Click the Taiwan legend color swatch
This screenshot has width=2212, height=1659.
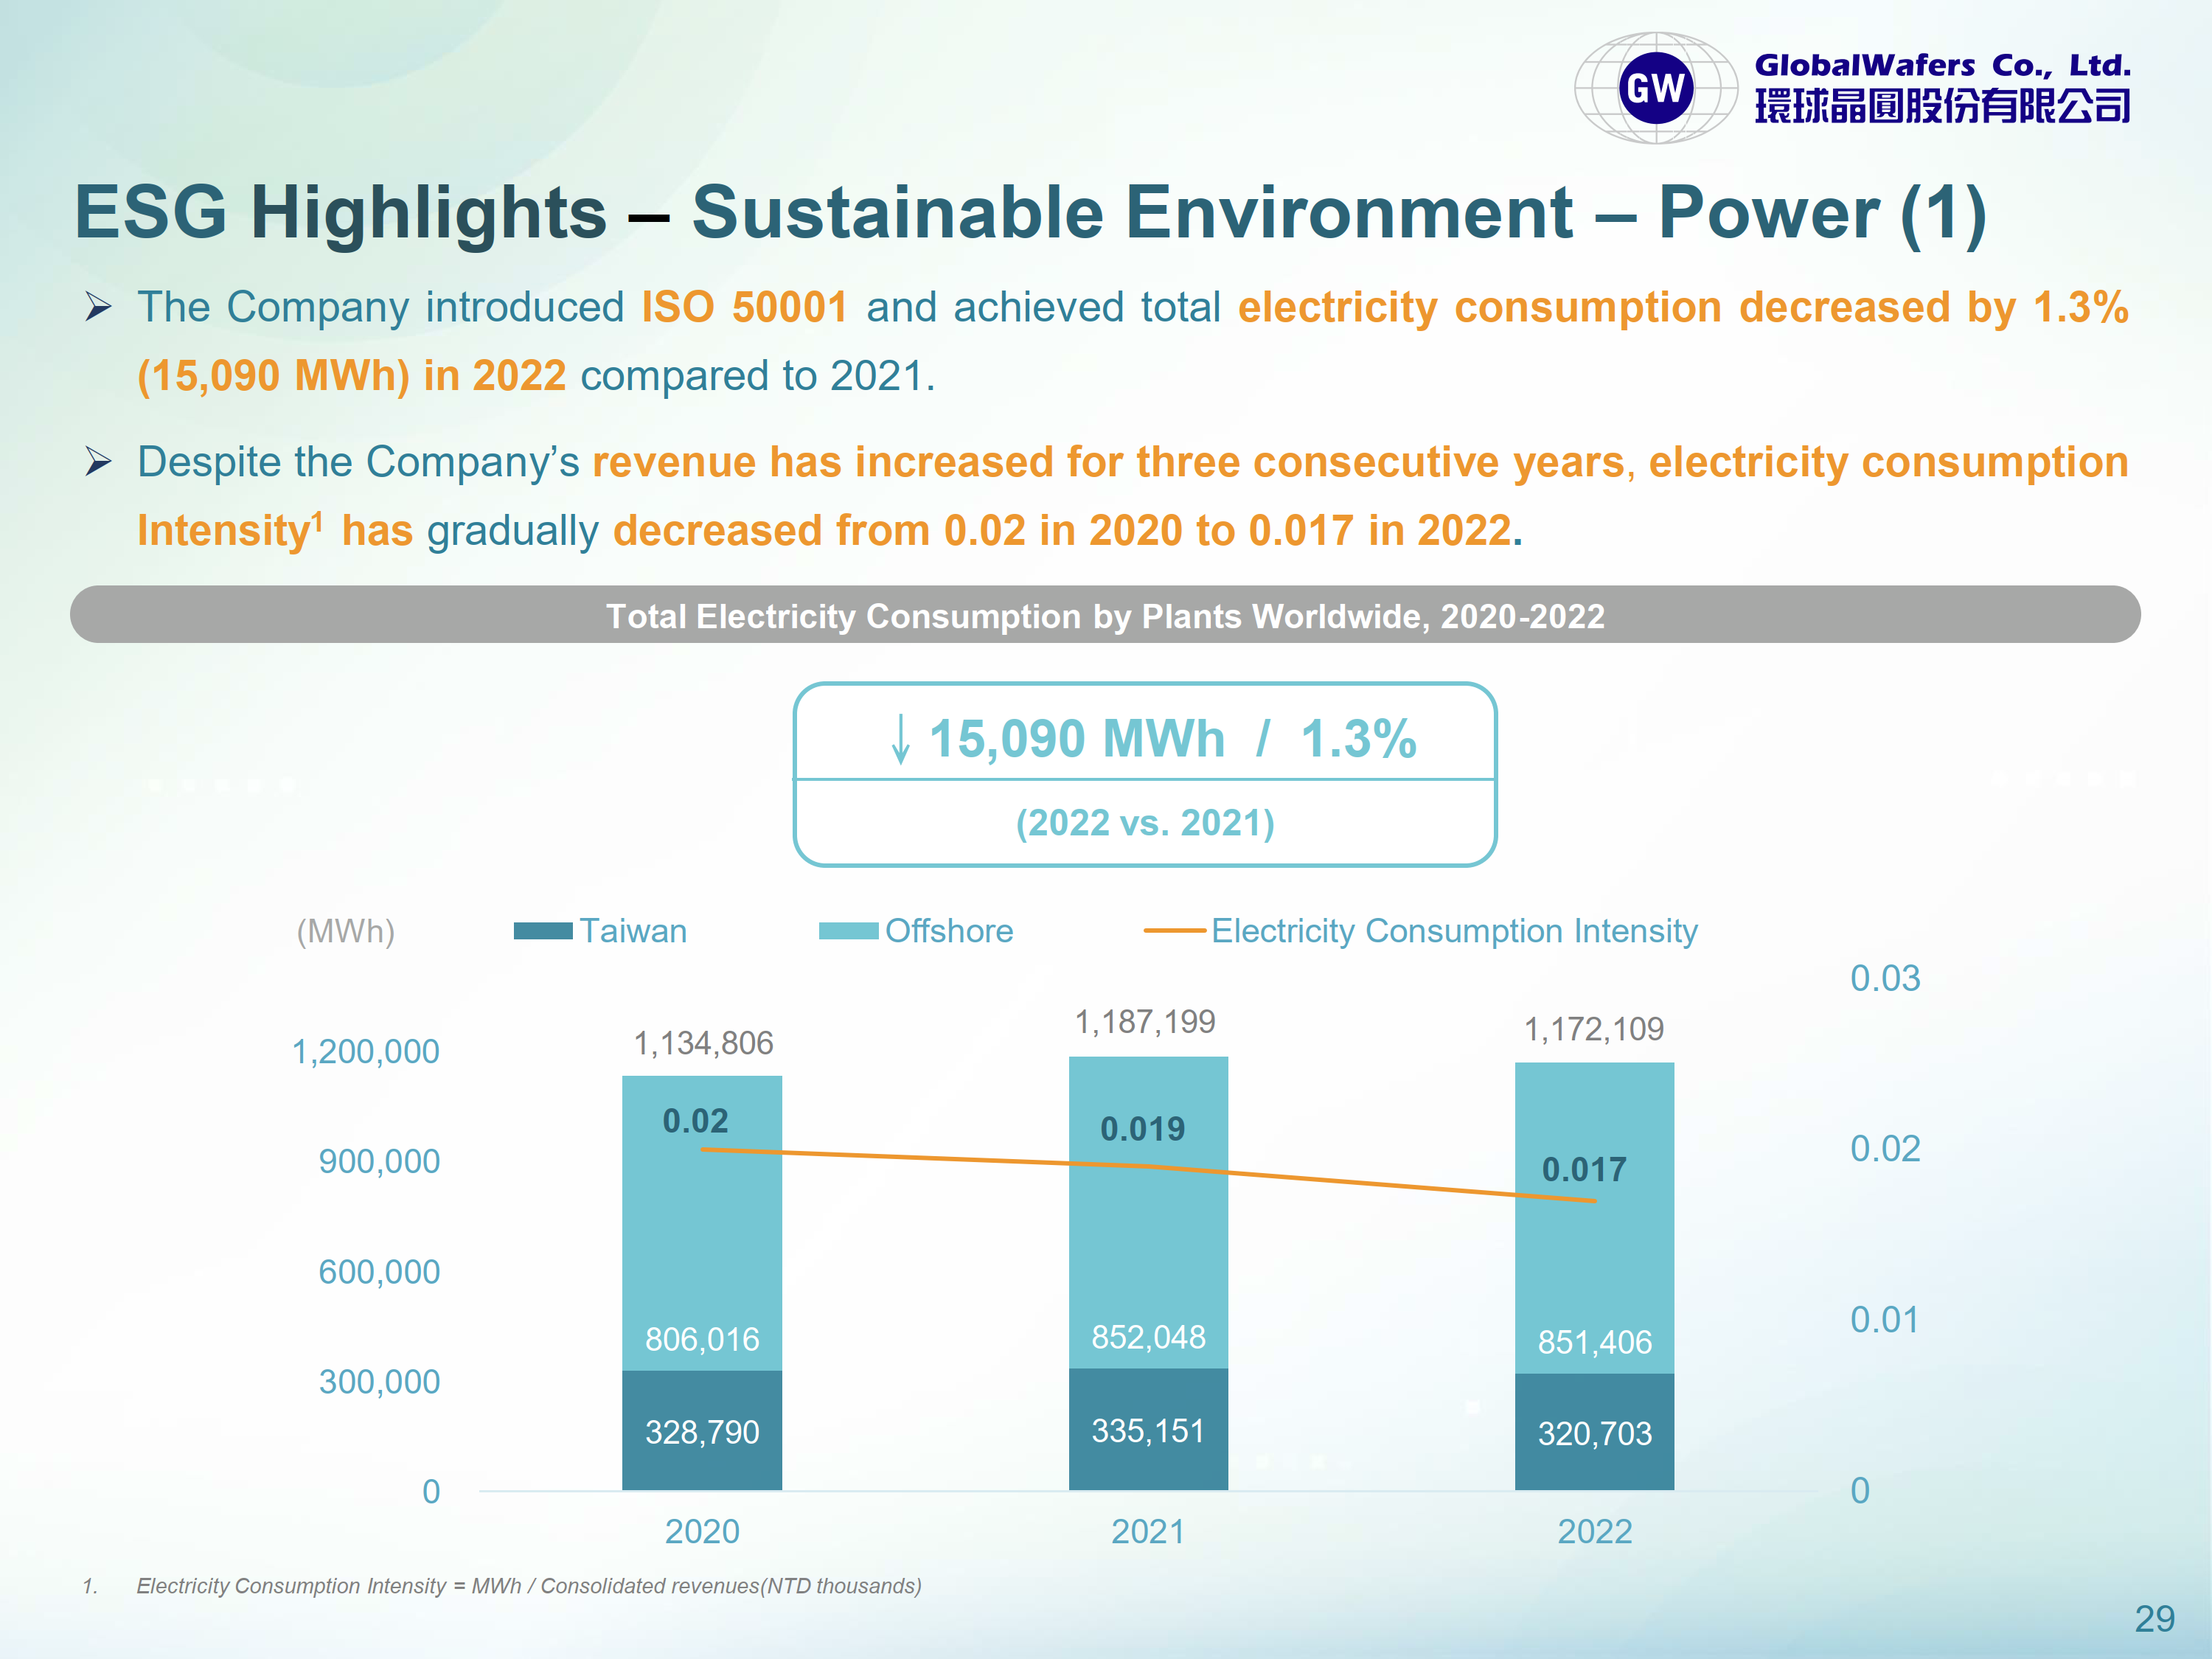click(x=543, y=931)
